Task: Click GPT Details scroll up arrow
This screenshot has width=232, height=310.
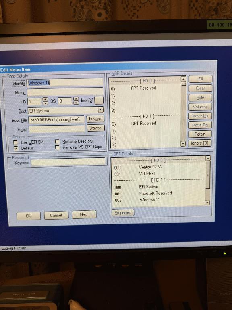Action: point(208,158)
